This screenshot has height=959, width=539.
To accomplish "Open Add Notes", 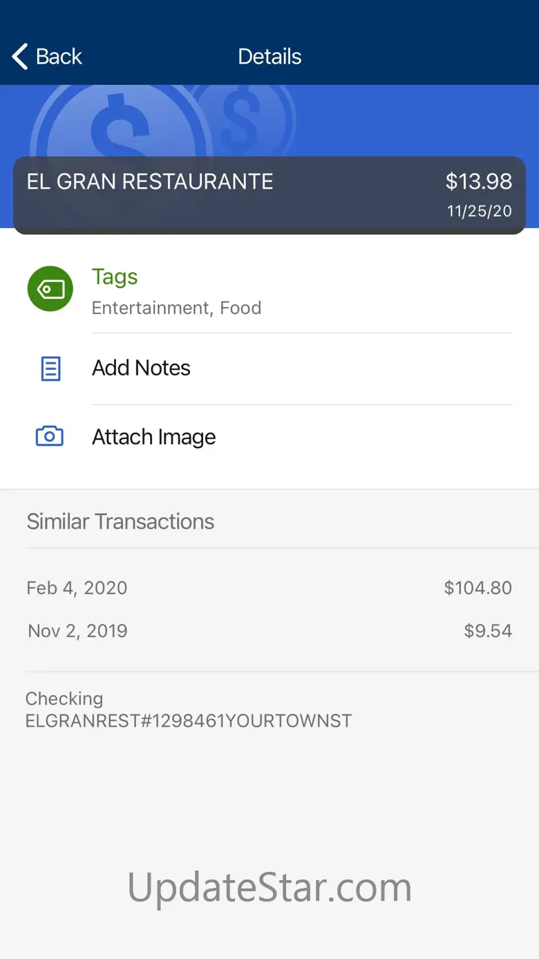I will (x=141, y=368).
